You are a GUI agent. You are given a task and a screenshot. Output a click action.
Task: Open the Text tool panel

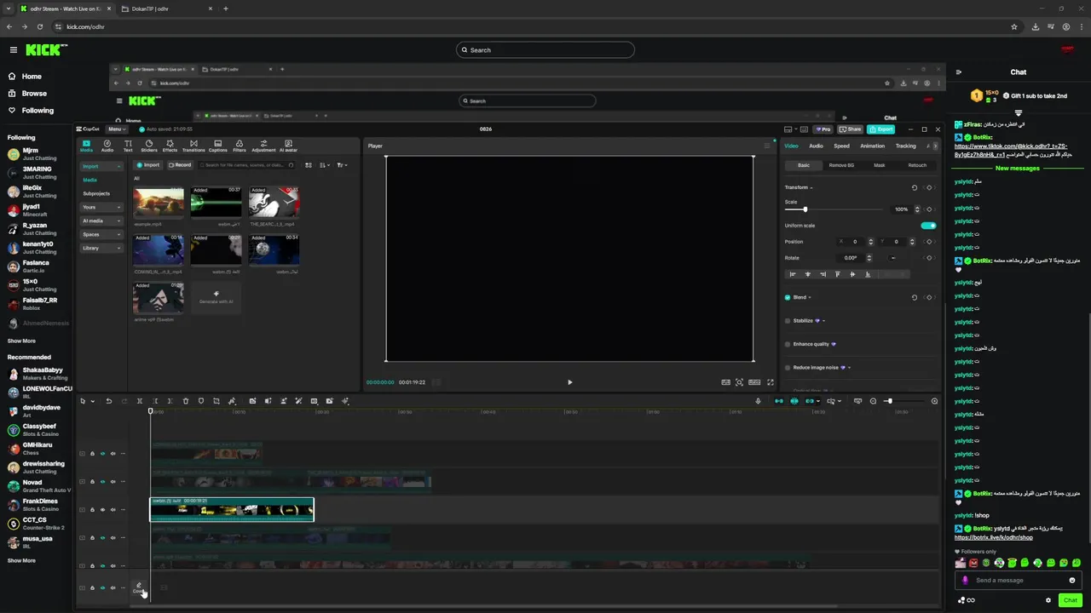[x=128, y=146]
